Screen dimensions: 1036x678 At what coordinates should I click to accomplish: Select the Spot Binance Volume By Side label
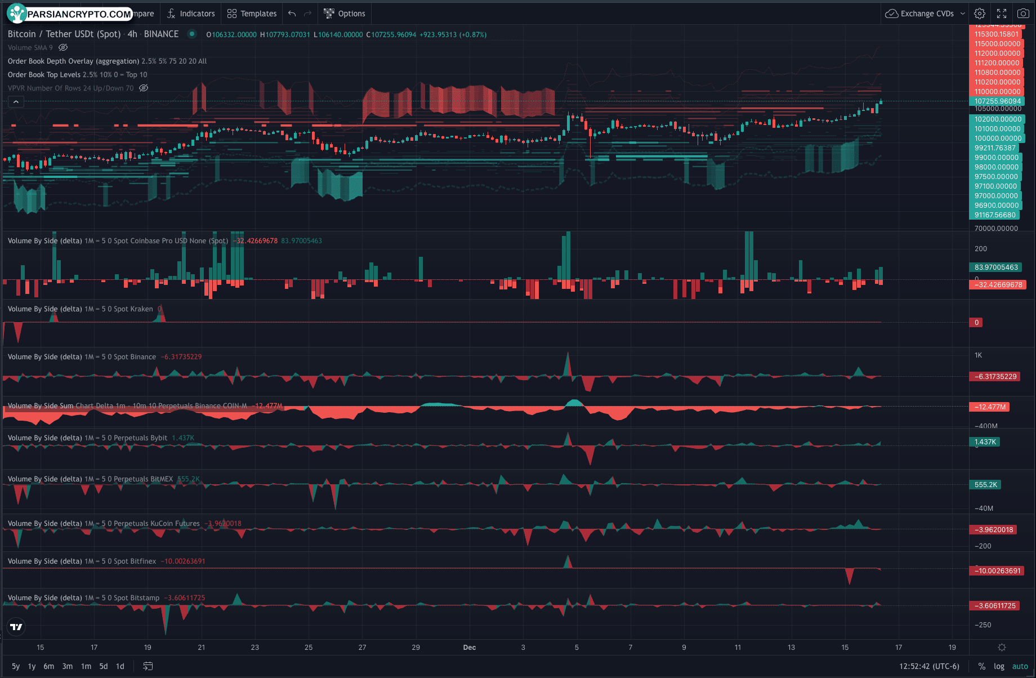(82, 357)
